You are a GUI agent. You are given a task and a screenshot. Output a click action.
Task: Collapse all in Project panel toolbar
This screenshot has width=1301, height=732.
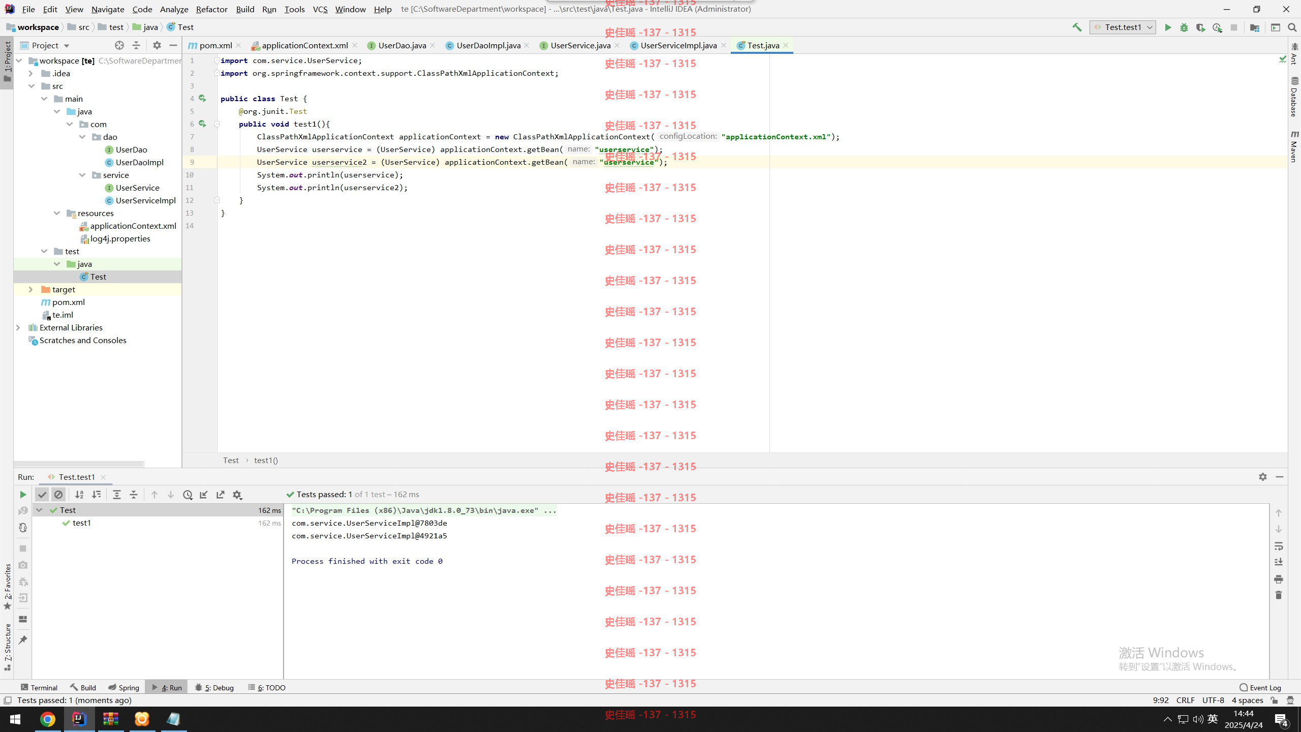[136, 45]
